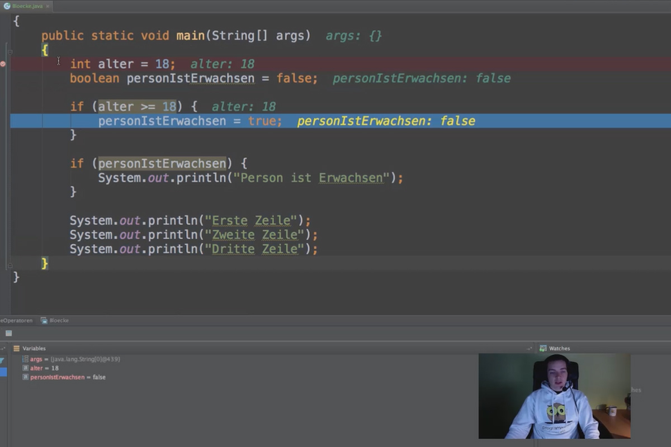The width and height of the screenshot is (671, 447).
Task: Collapse the fold marker at method end
Action: [x=10, y=267]
